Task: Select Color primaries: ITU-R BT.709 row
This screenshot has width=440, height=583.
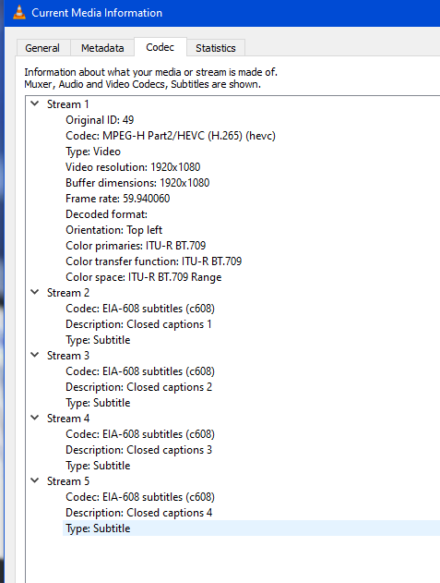Action: (136, 246)
